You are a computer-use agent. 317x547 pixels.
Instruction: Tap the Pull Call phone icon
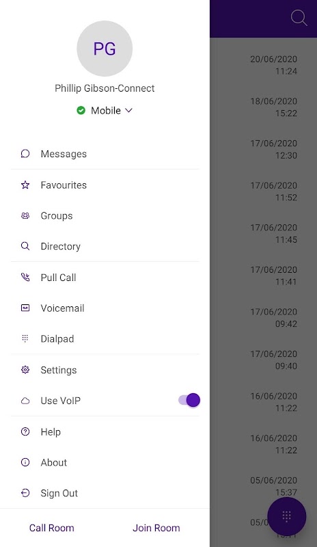pyautogui.click(x=25, y=278)
